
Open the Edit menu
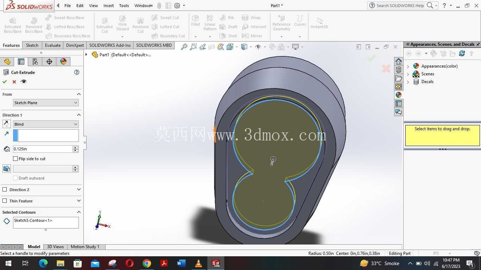(x=80, y=6)
